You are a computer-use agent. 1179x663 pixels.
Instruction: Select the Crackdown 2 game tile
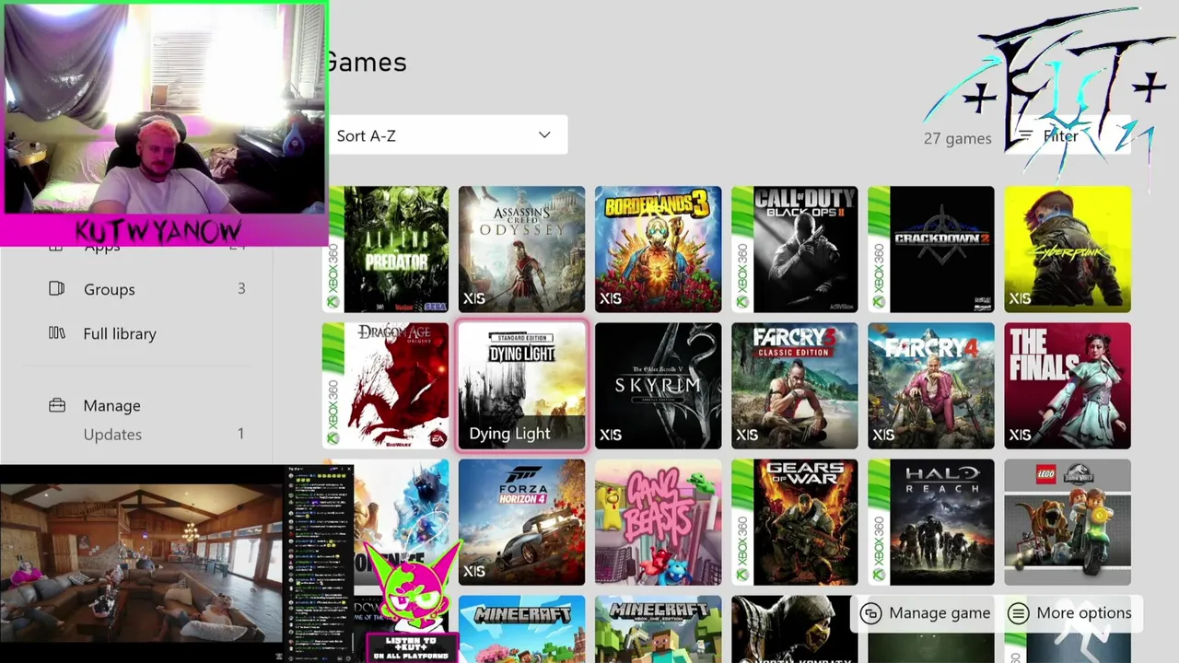pyautogui.click(x=930, y=250)
